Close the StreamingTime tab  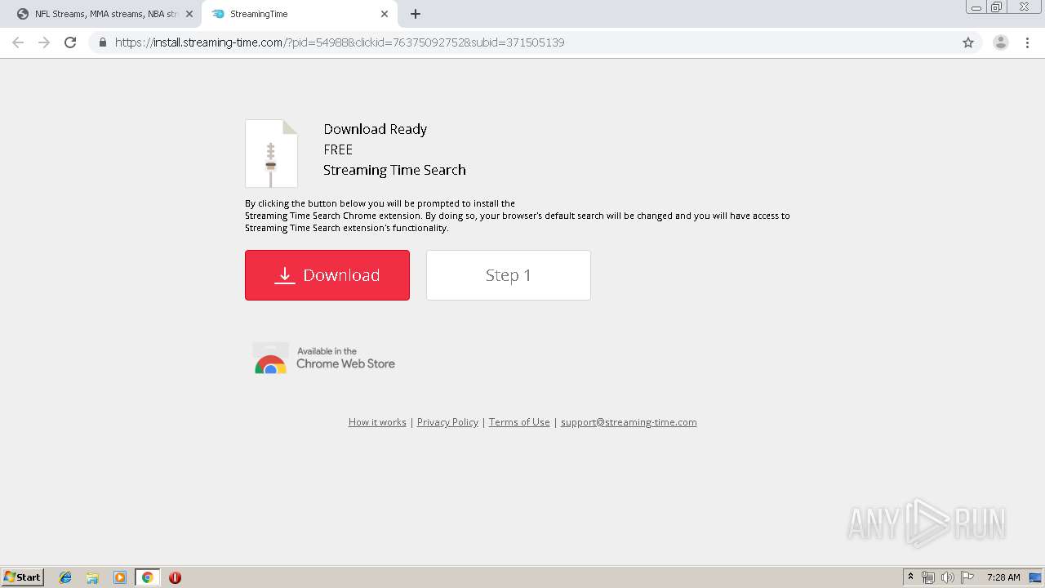[385, 14]
